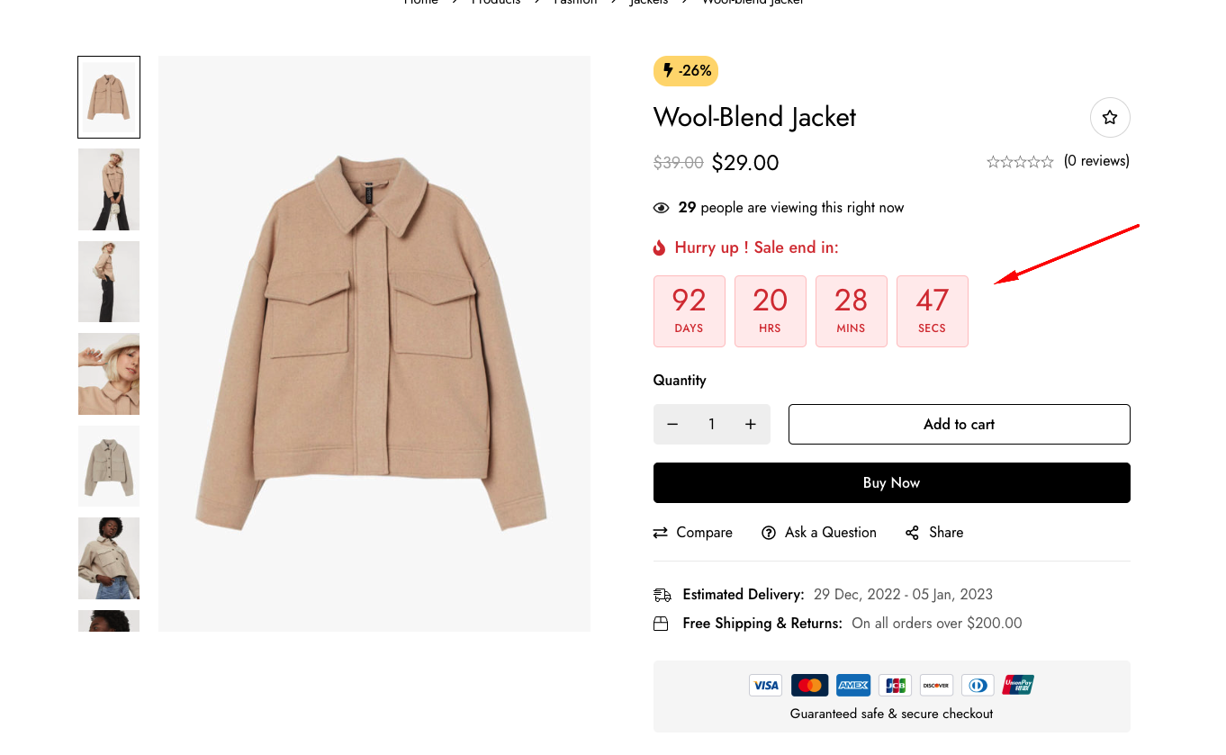The height and width of the screenshot is (755, 1226).
Task: Click the delivery truck icon
Action: [663, 595]
